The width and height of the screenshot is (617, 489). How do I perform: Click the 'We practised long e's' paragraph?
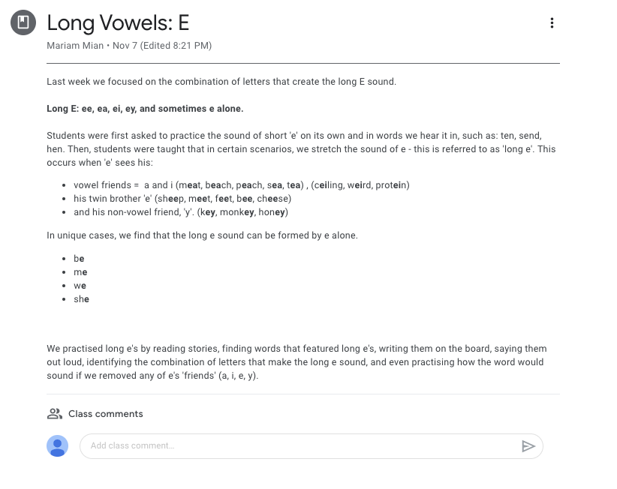coord(296,362)
